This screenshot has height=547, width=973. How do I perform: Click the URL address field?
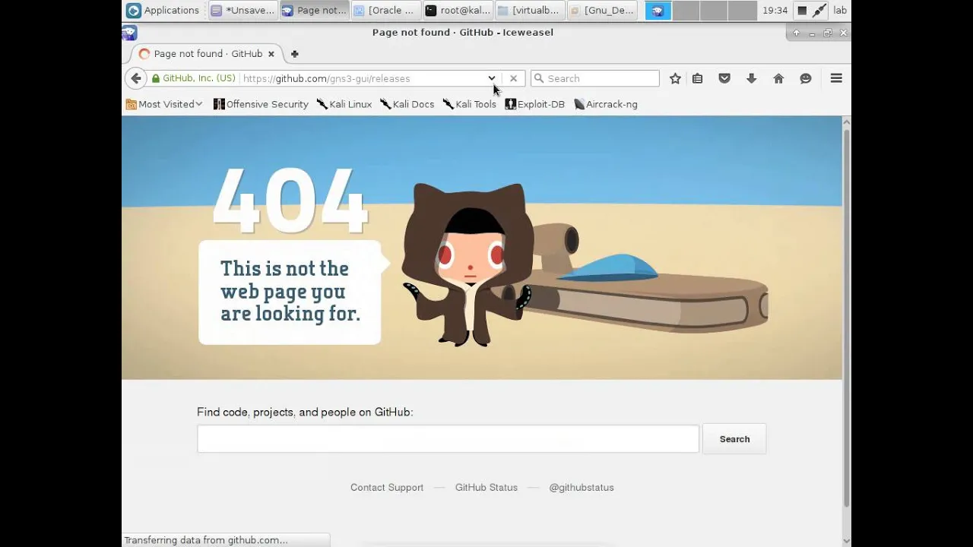[x=363, y=78]
